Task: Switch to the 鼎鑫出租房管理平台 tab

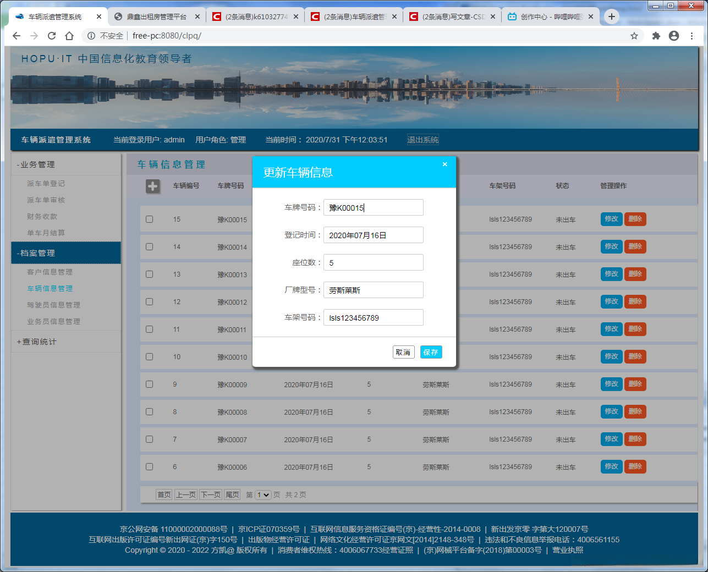Action: 157,16
